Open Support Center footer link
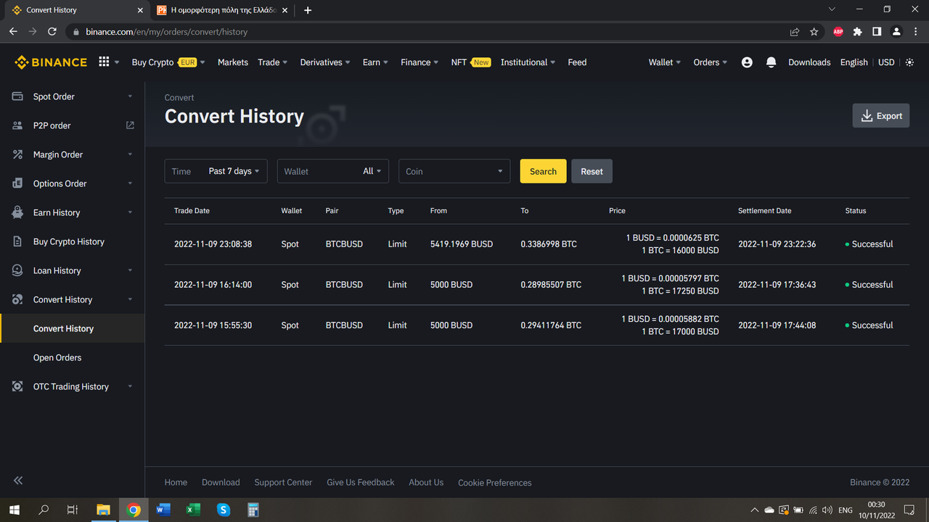The image size is (929, 522). (x=283, y=482)
